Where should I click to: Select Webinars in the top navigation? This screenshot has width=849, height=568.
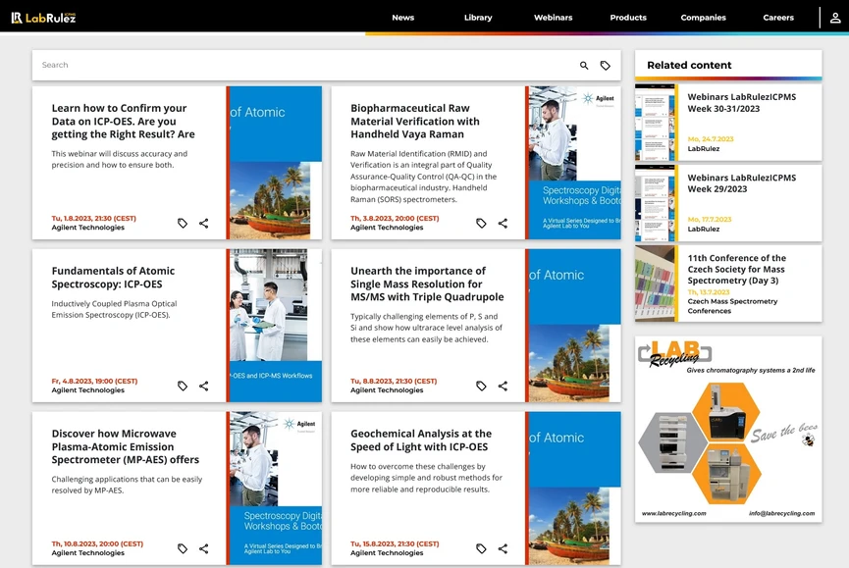553,18
